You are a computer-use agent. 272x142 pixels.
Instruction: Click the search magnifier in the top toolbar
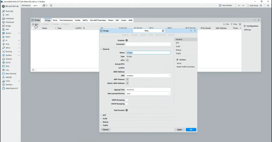[51, 5]
